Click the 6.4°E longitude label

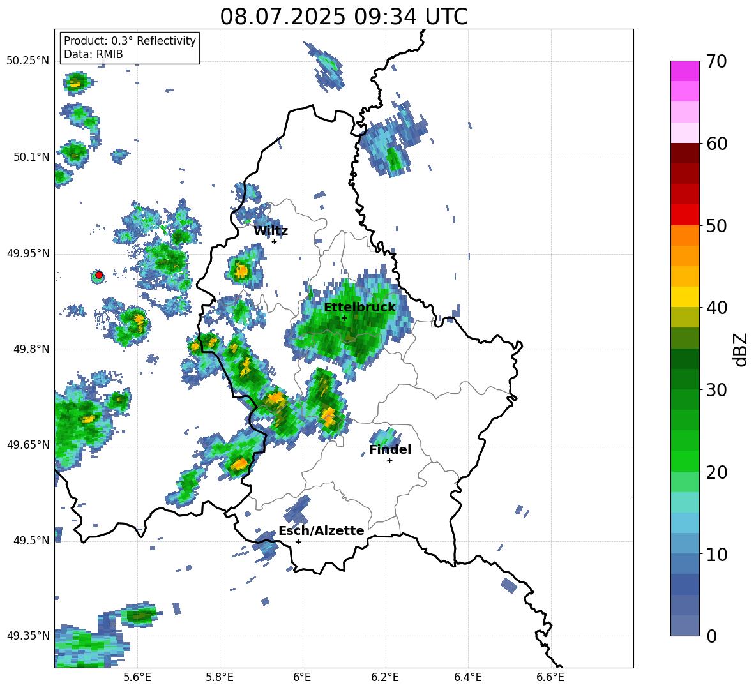coord(467,677)
